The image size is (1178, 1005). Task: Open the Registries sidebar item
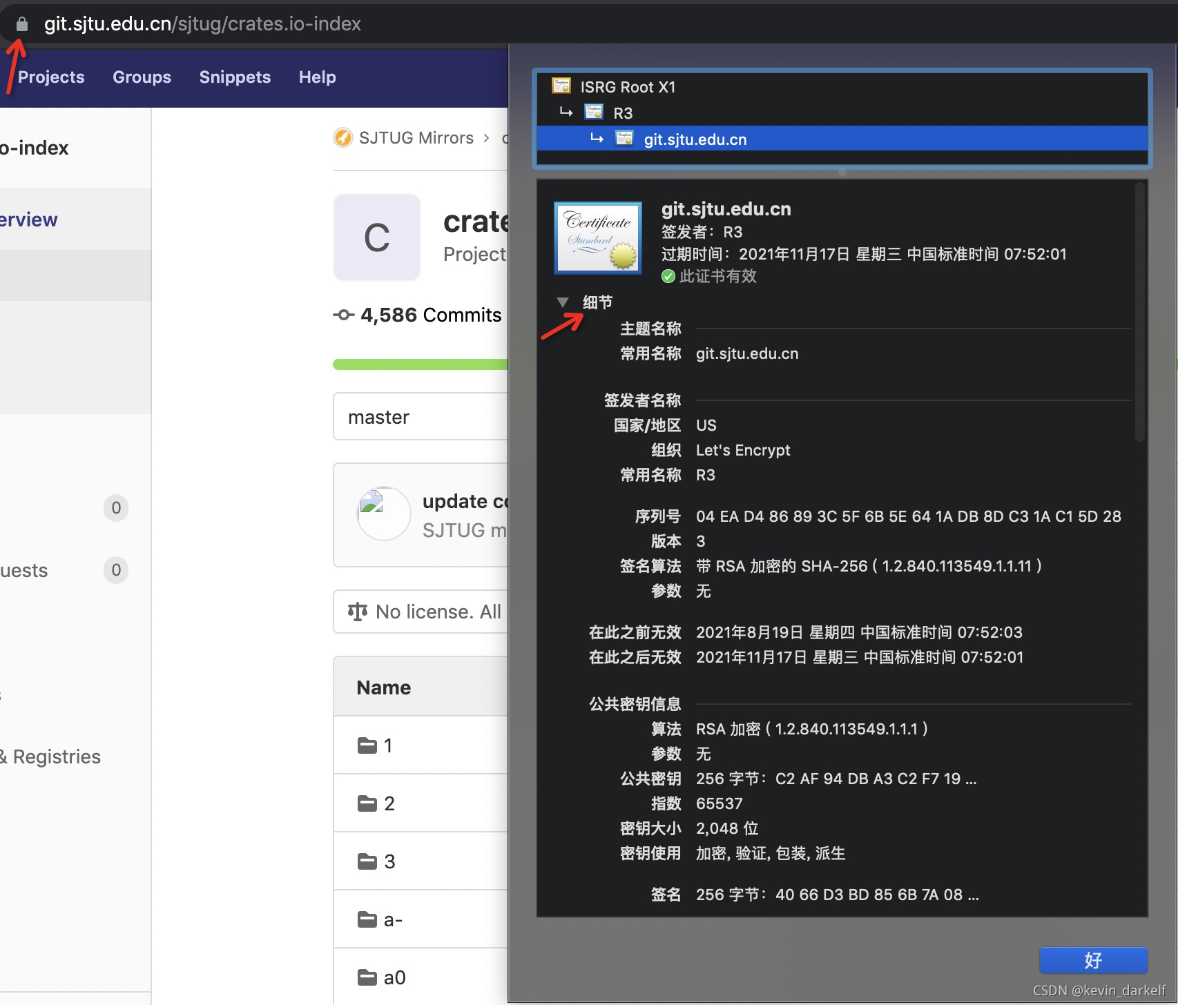point(50,757)
